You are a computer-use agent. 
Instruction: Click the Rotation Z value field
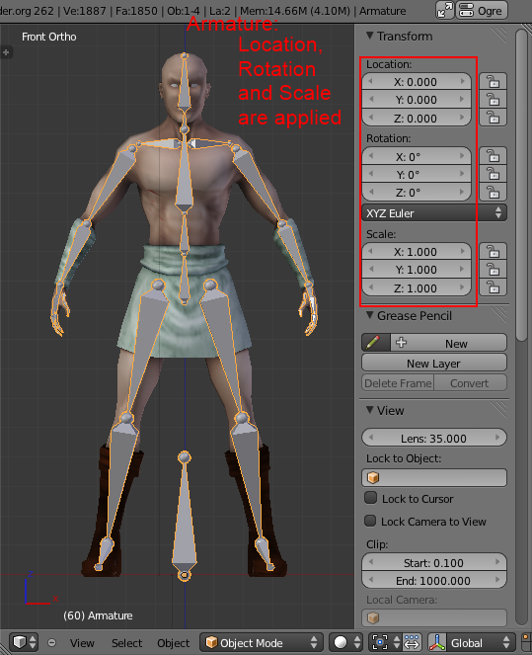(x=416, y=193)
